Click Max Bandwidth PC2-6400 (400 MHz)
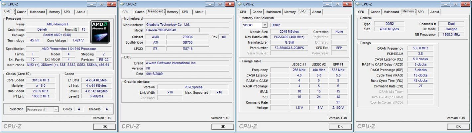472x133 pixels. click(x=289, y=37)
